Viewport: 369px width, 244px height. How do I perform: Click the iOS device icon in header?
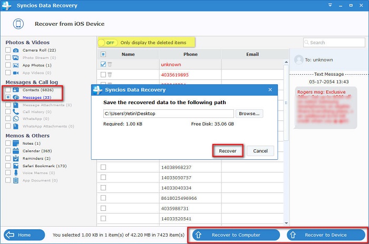[x=18, y=24]
